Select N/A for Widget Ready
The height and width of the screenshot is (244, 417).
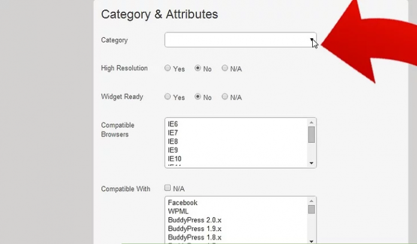pos(225,97)
